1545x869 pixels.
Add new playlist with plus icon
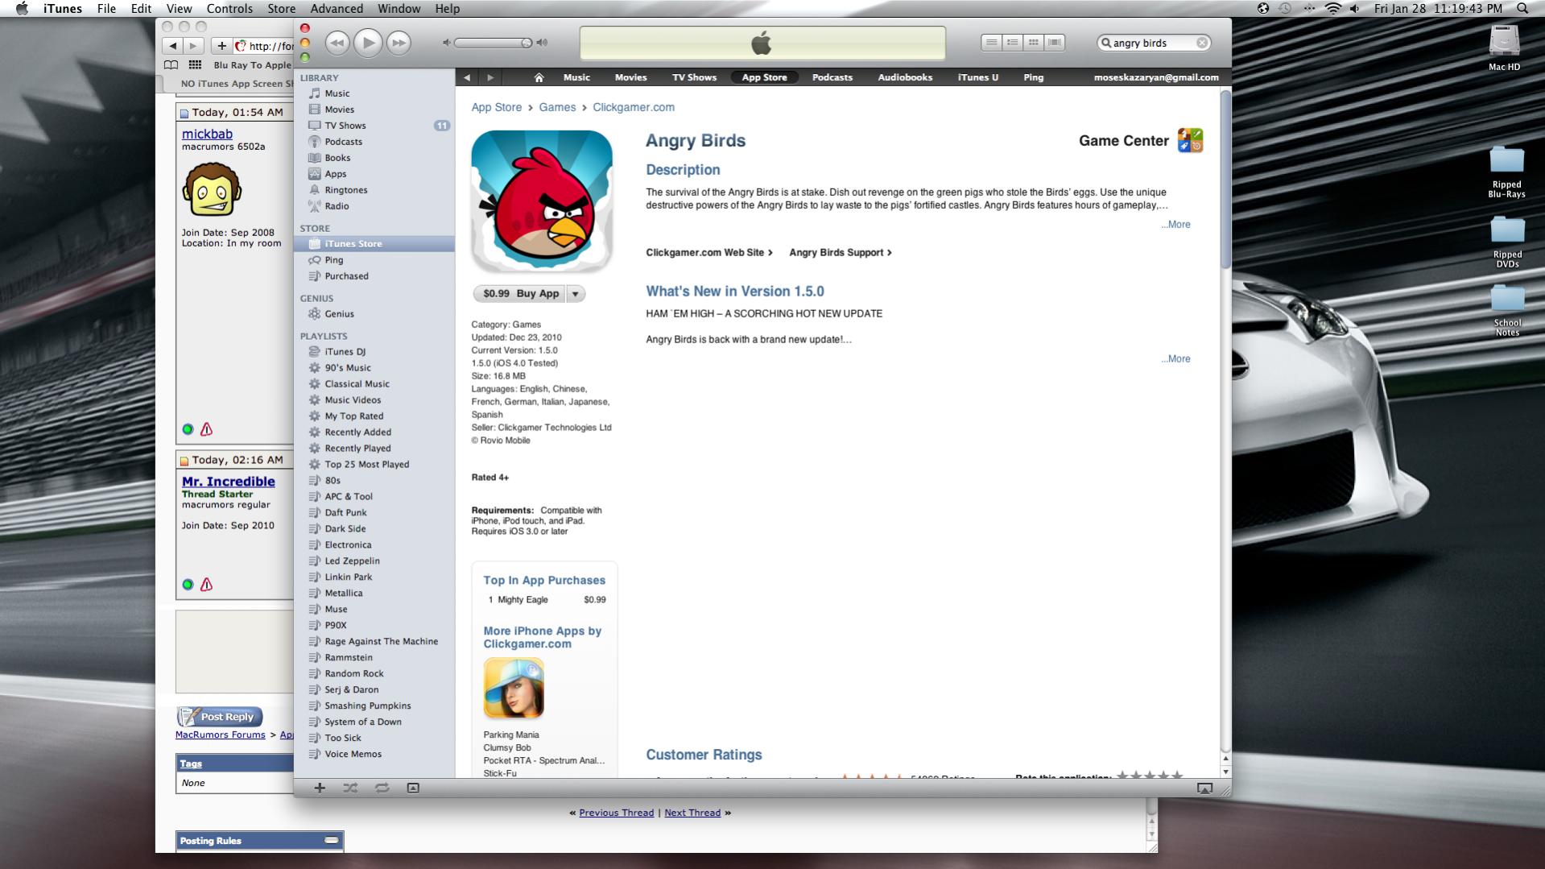point(320,788)
